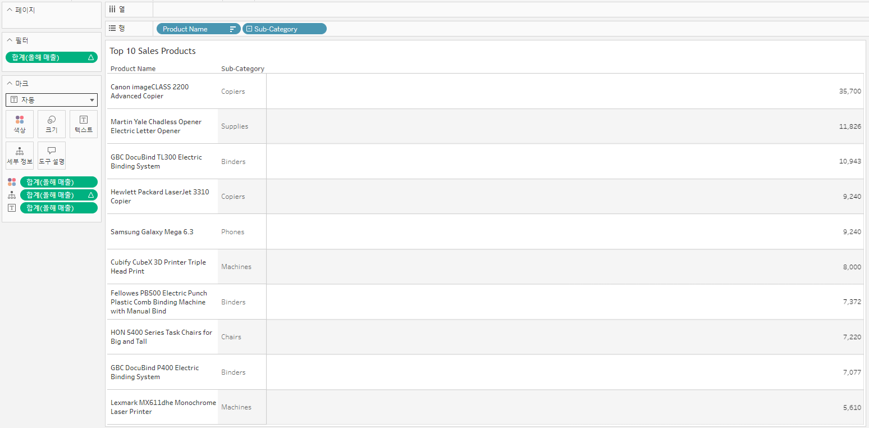Click the Rows (행) shelf icon
This screenshot has height=428, width=869.
(x=112, y=28)
